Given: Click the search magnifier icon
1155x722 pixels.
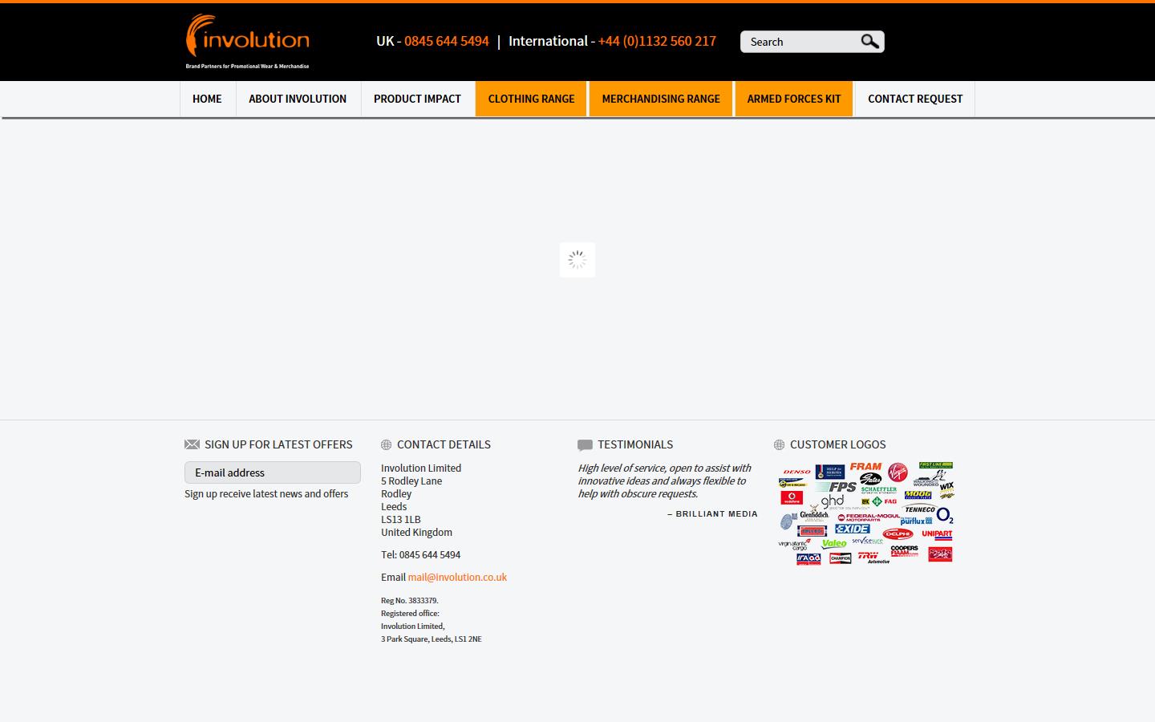Looking at the screenshot, I should pos(869,42).
